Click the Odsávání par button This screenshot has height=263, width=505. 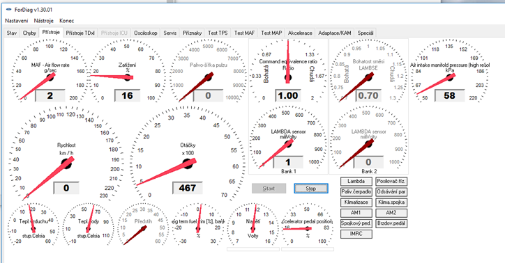pyautogui.click(x=391, y=192)
